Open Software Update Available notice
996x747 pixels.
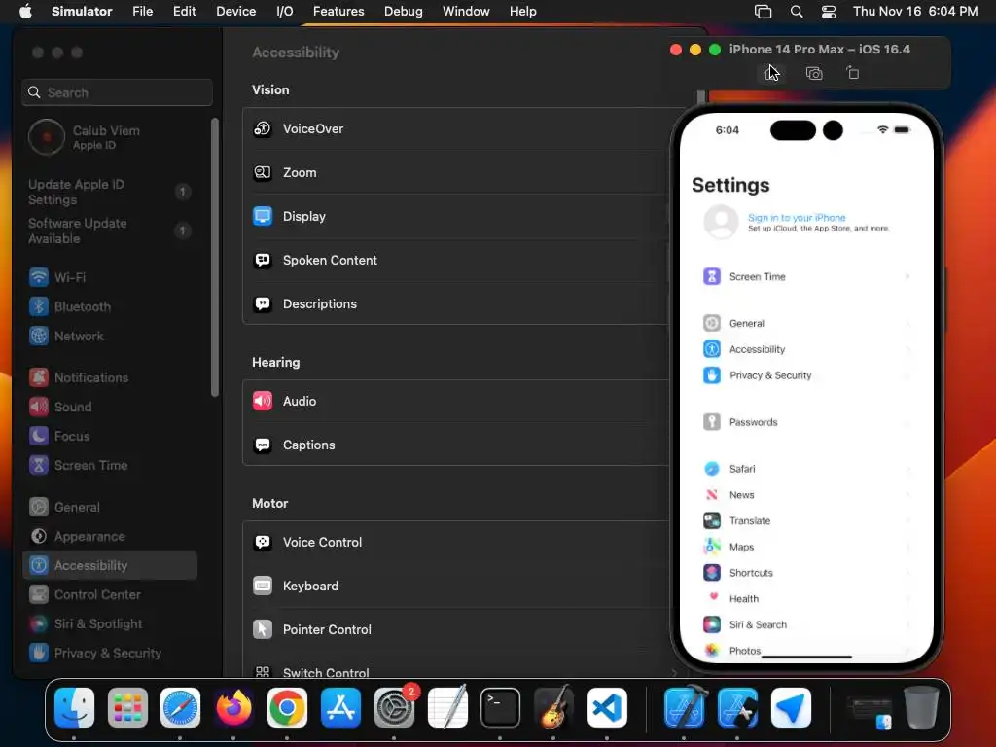tap(110, 231)
